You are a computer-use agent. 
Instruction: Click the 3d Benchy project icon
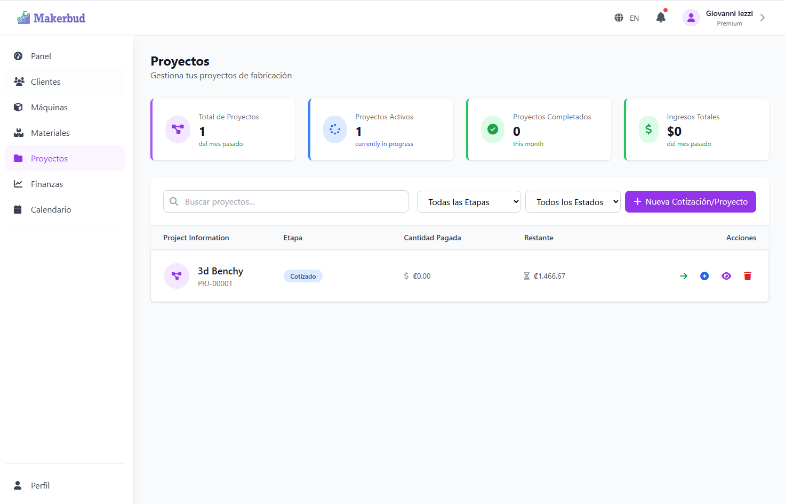[177, 276]
